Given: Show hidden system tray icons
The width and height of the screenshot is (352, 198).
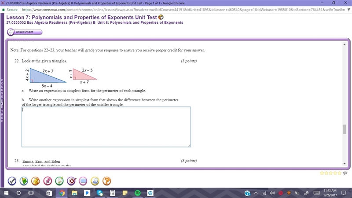Looking at the screenshot, I should 256,193.
